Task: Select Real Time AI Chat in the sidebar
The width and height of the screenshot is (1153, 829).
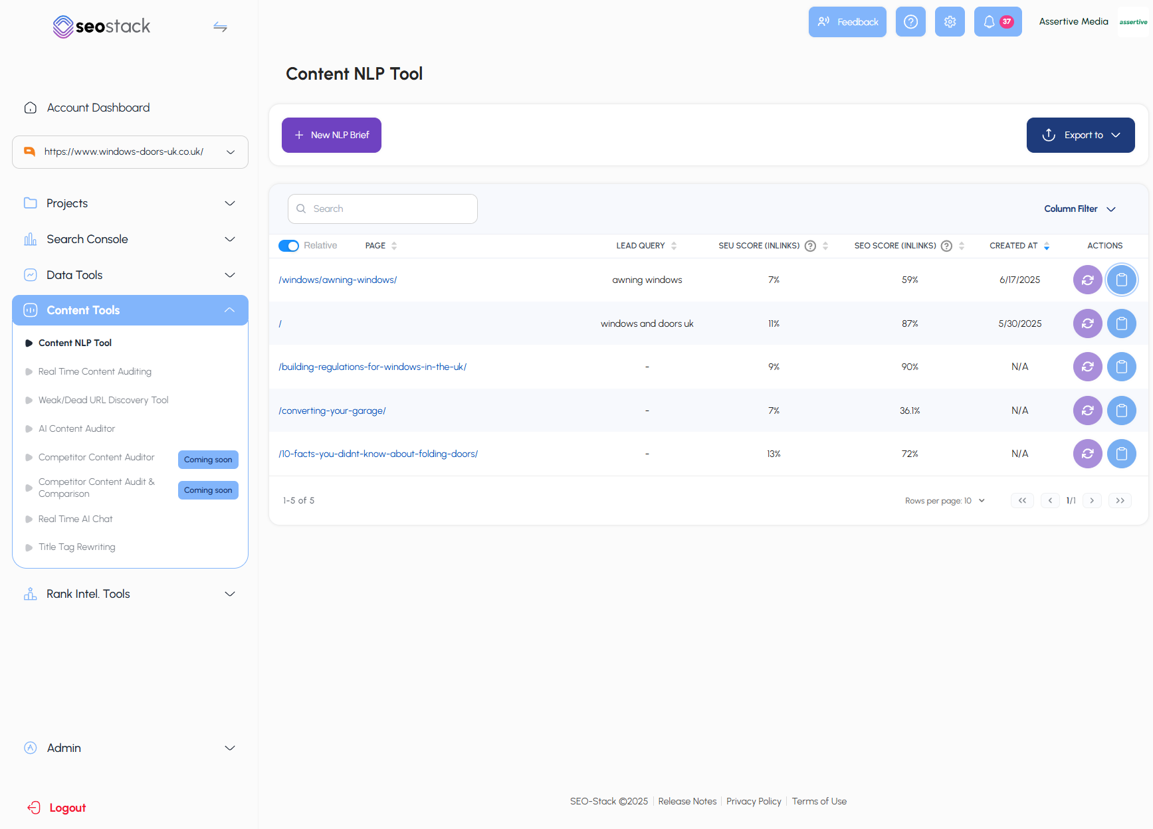Action: coord(76,519)
